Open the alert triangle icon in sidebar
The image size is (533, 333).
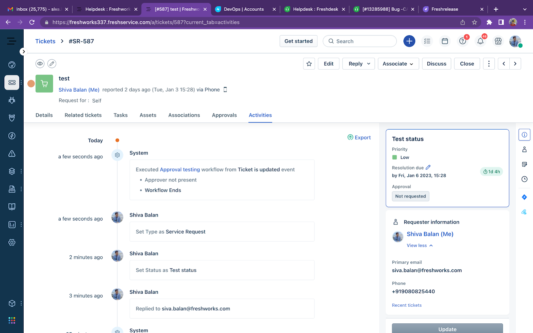point(12,154)
